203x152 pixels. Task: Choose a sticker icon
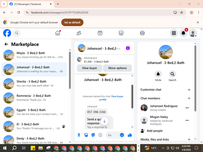tap(93, 135)
